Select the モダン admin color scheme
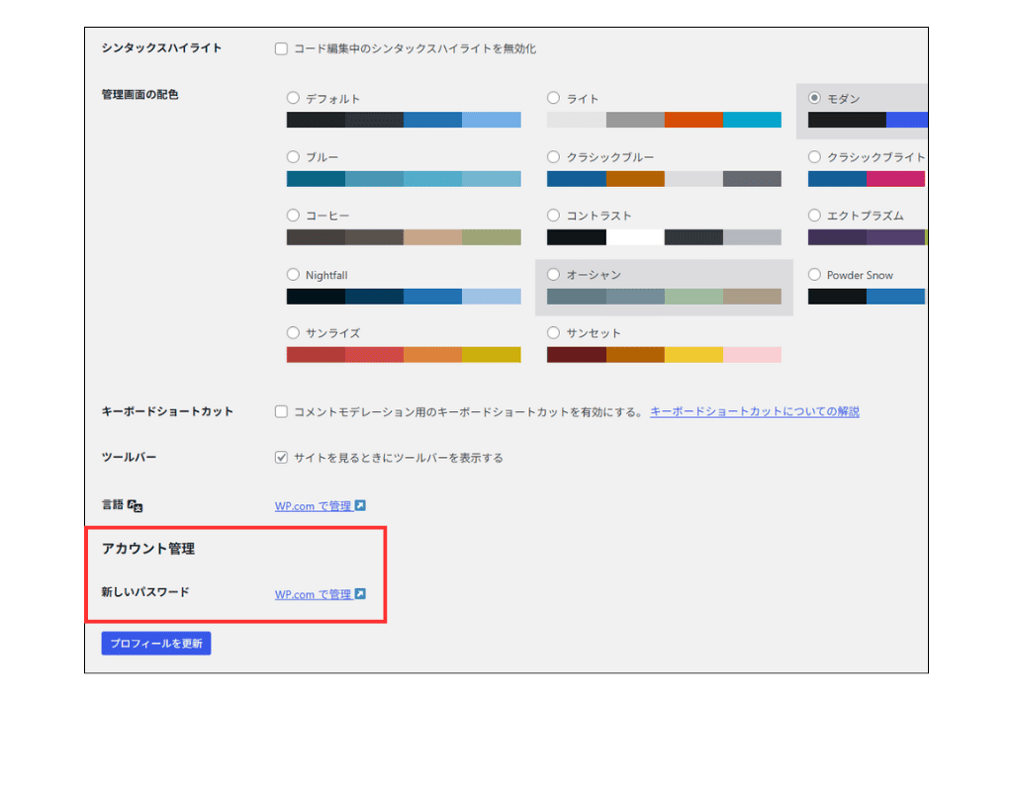Screen dimensions: 1013x791 tap(814, 98)
